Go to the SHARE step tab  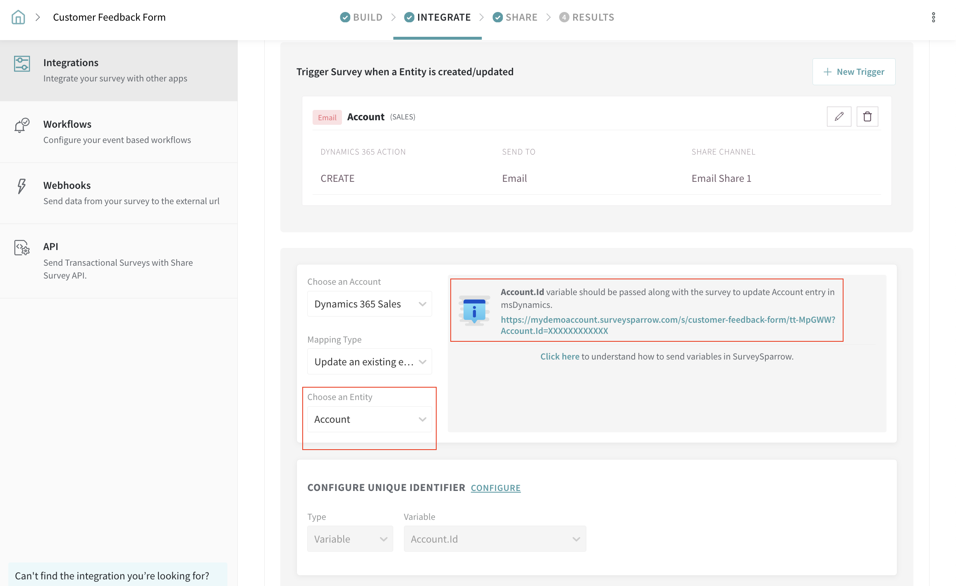point(515,17)
